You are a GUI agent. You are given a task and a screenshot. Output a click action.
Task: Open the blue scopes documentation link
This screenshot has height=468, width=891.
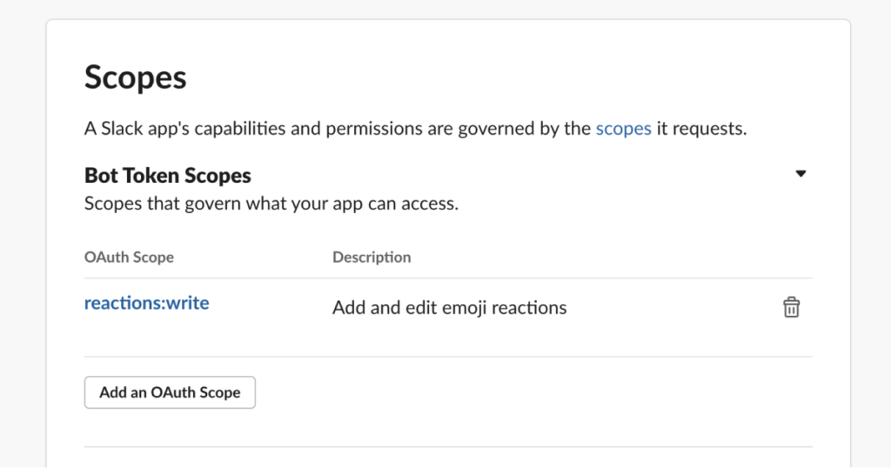(623, 129)
